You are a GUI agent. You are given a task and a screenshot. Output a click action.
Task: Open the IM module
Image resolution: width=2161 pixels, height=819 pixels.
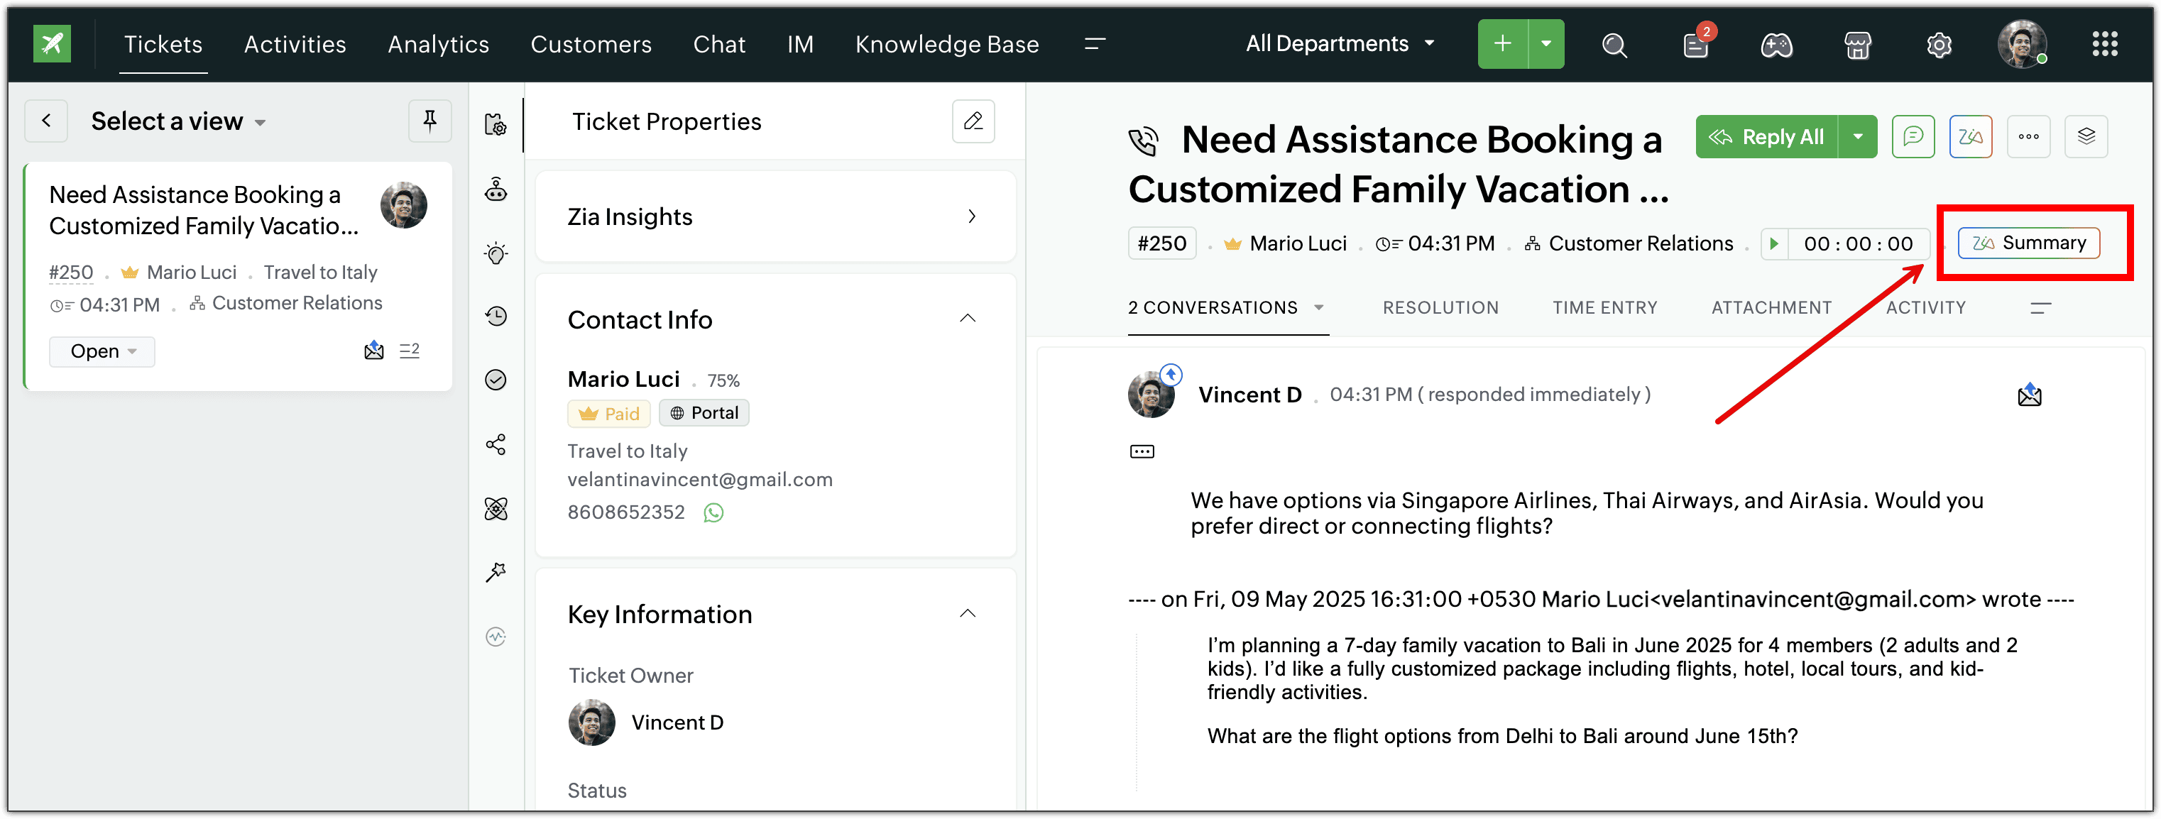pos(800,43)
